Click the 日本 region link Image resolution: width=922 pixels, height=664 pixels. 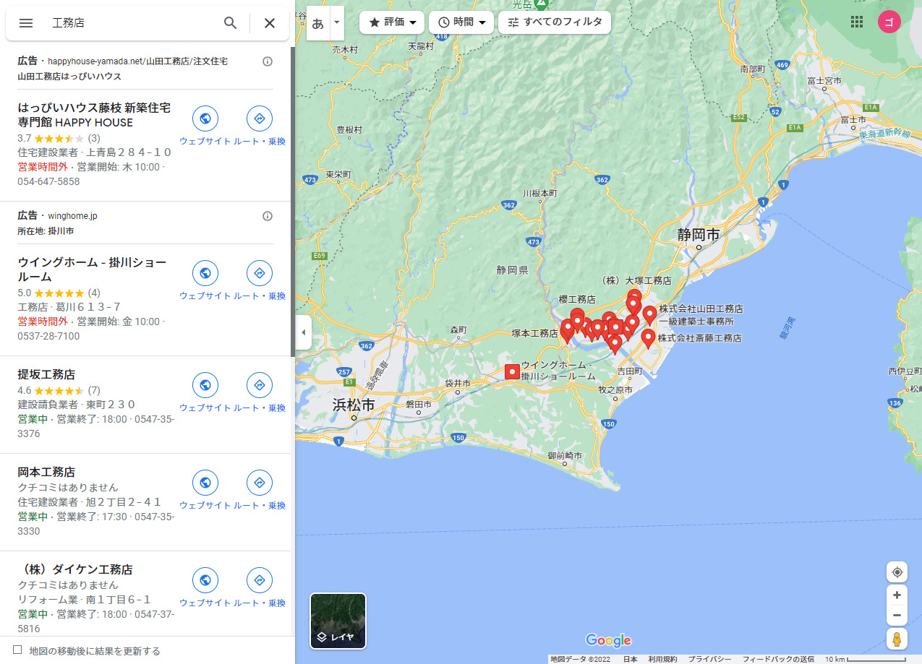coord(630,659)
